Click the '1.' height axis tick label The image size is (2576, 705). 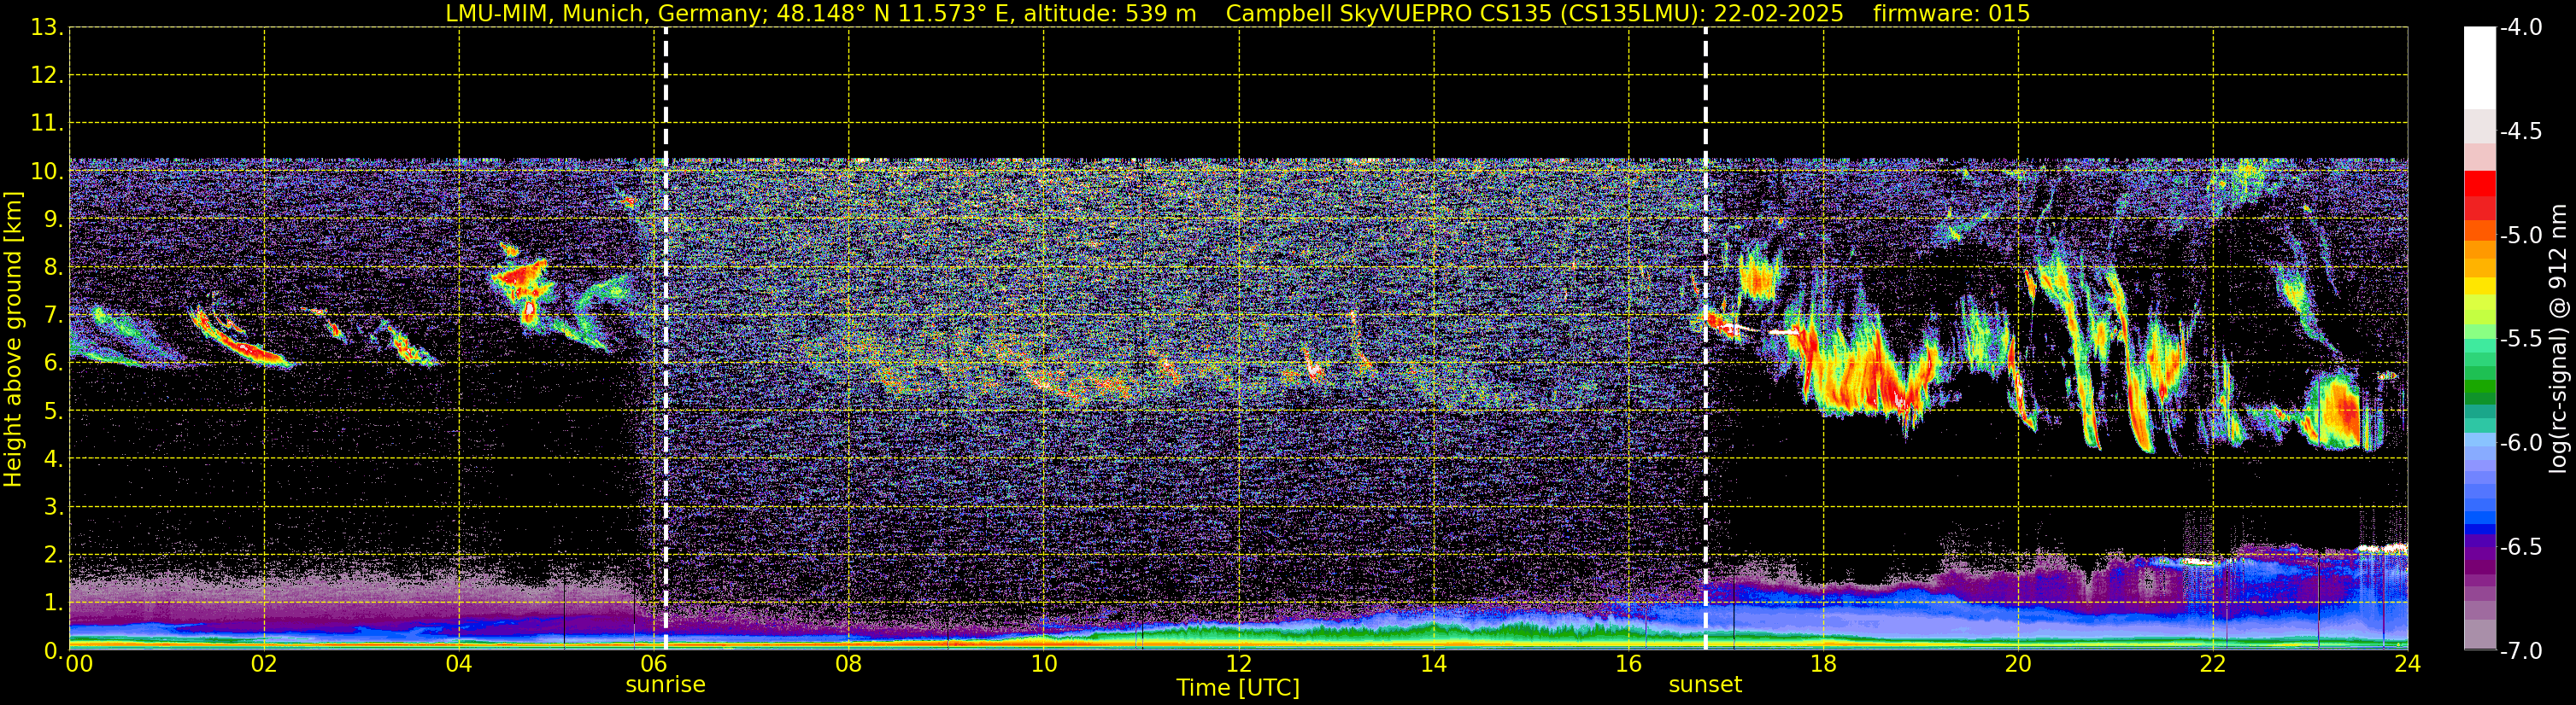click(53, 603)
